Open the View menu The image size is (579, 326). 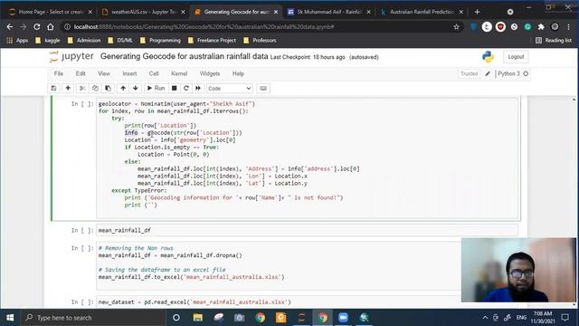point(104,73)
